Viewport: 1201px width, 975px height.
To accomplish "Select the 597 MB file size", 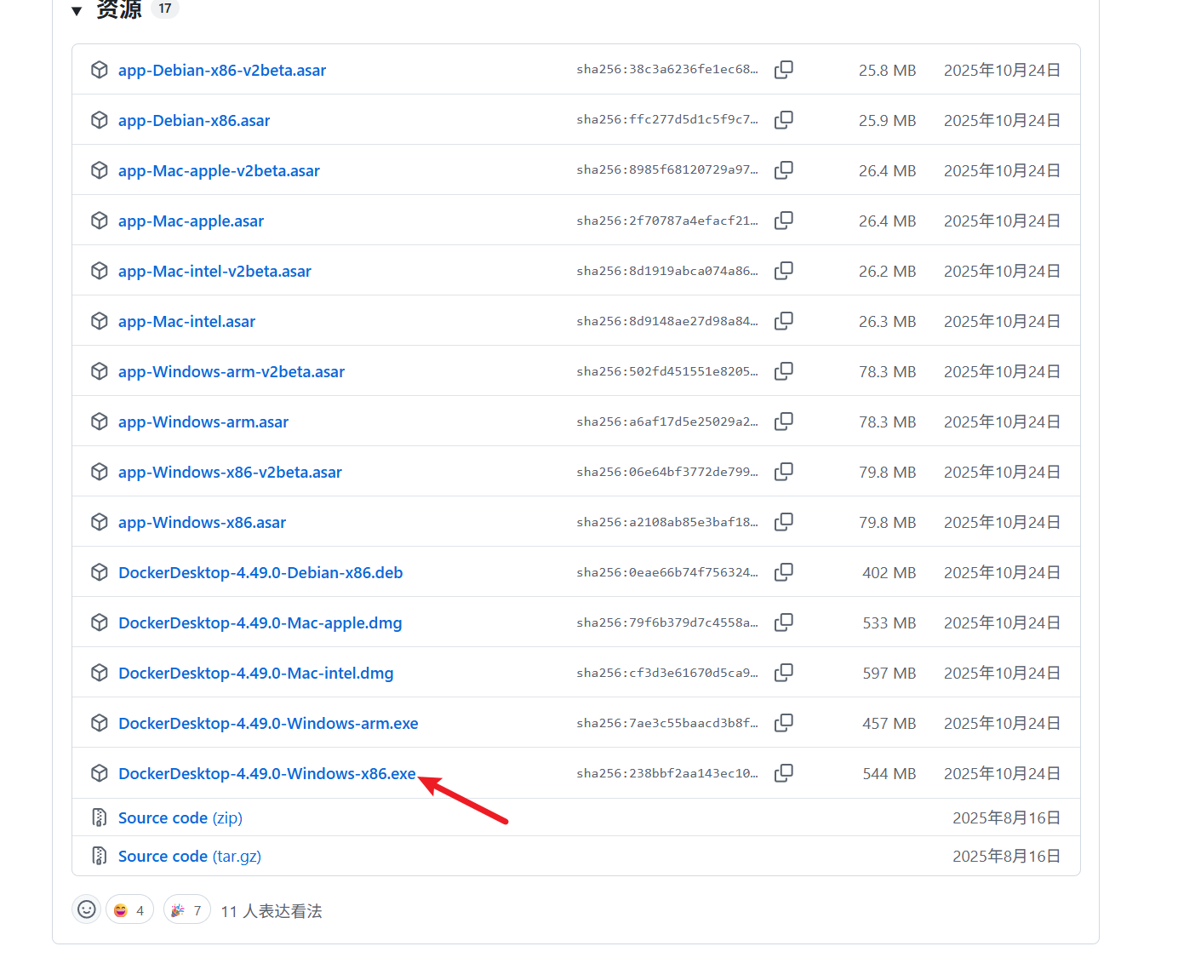I will pos(889,674).
